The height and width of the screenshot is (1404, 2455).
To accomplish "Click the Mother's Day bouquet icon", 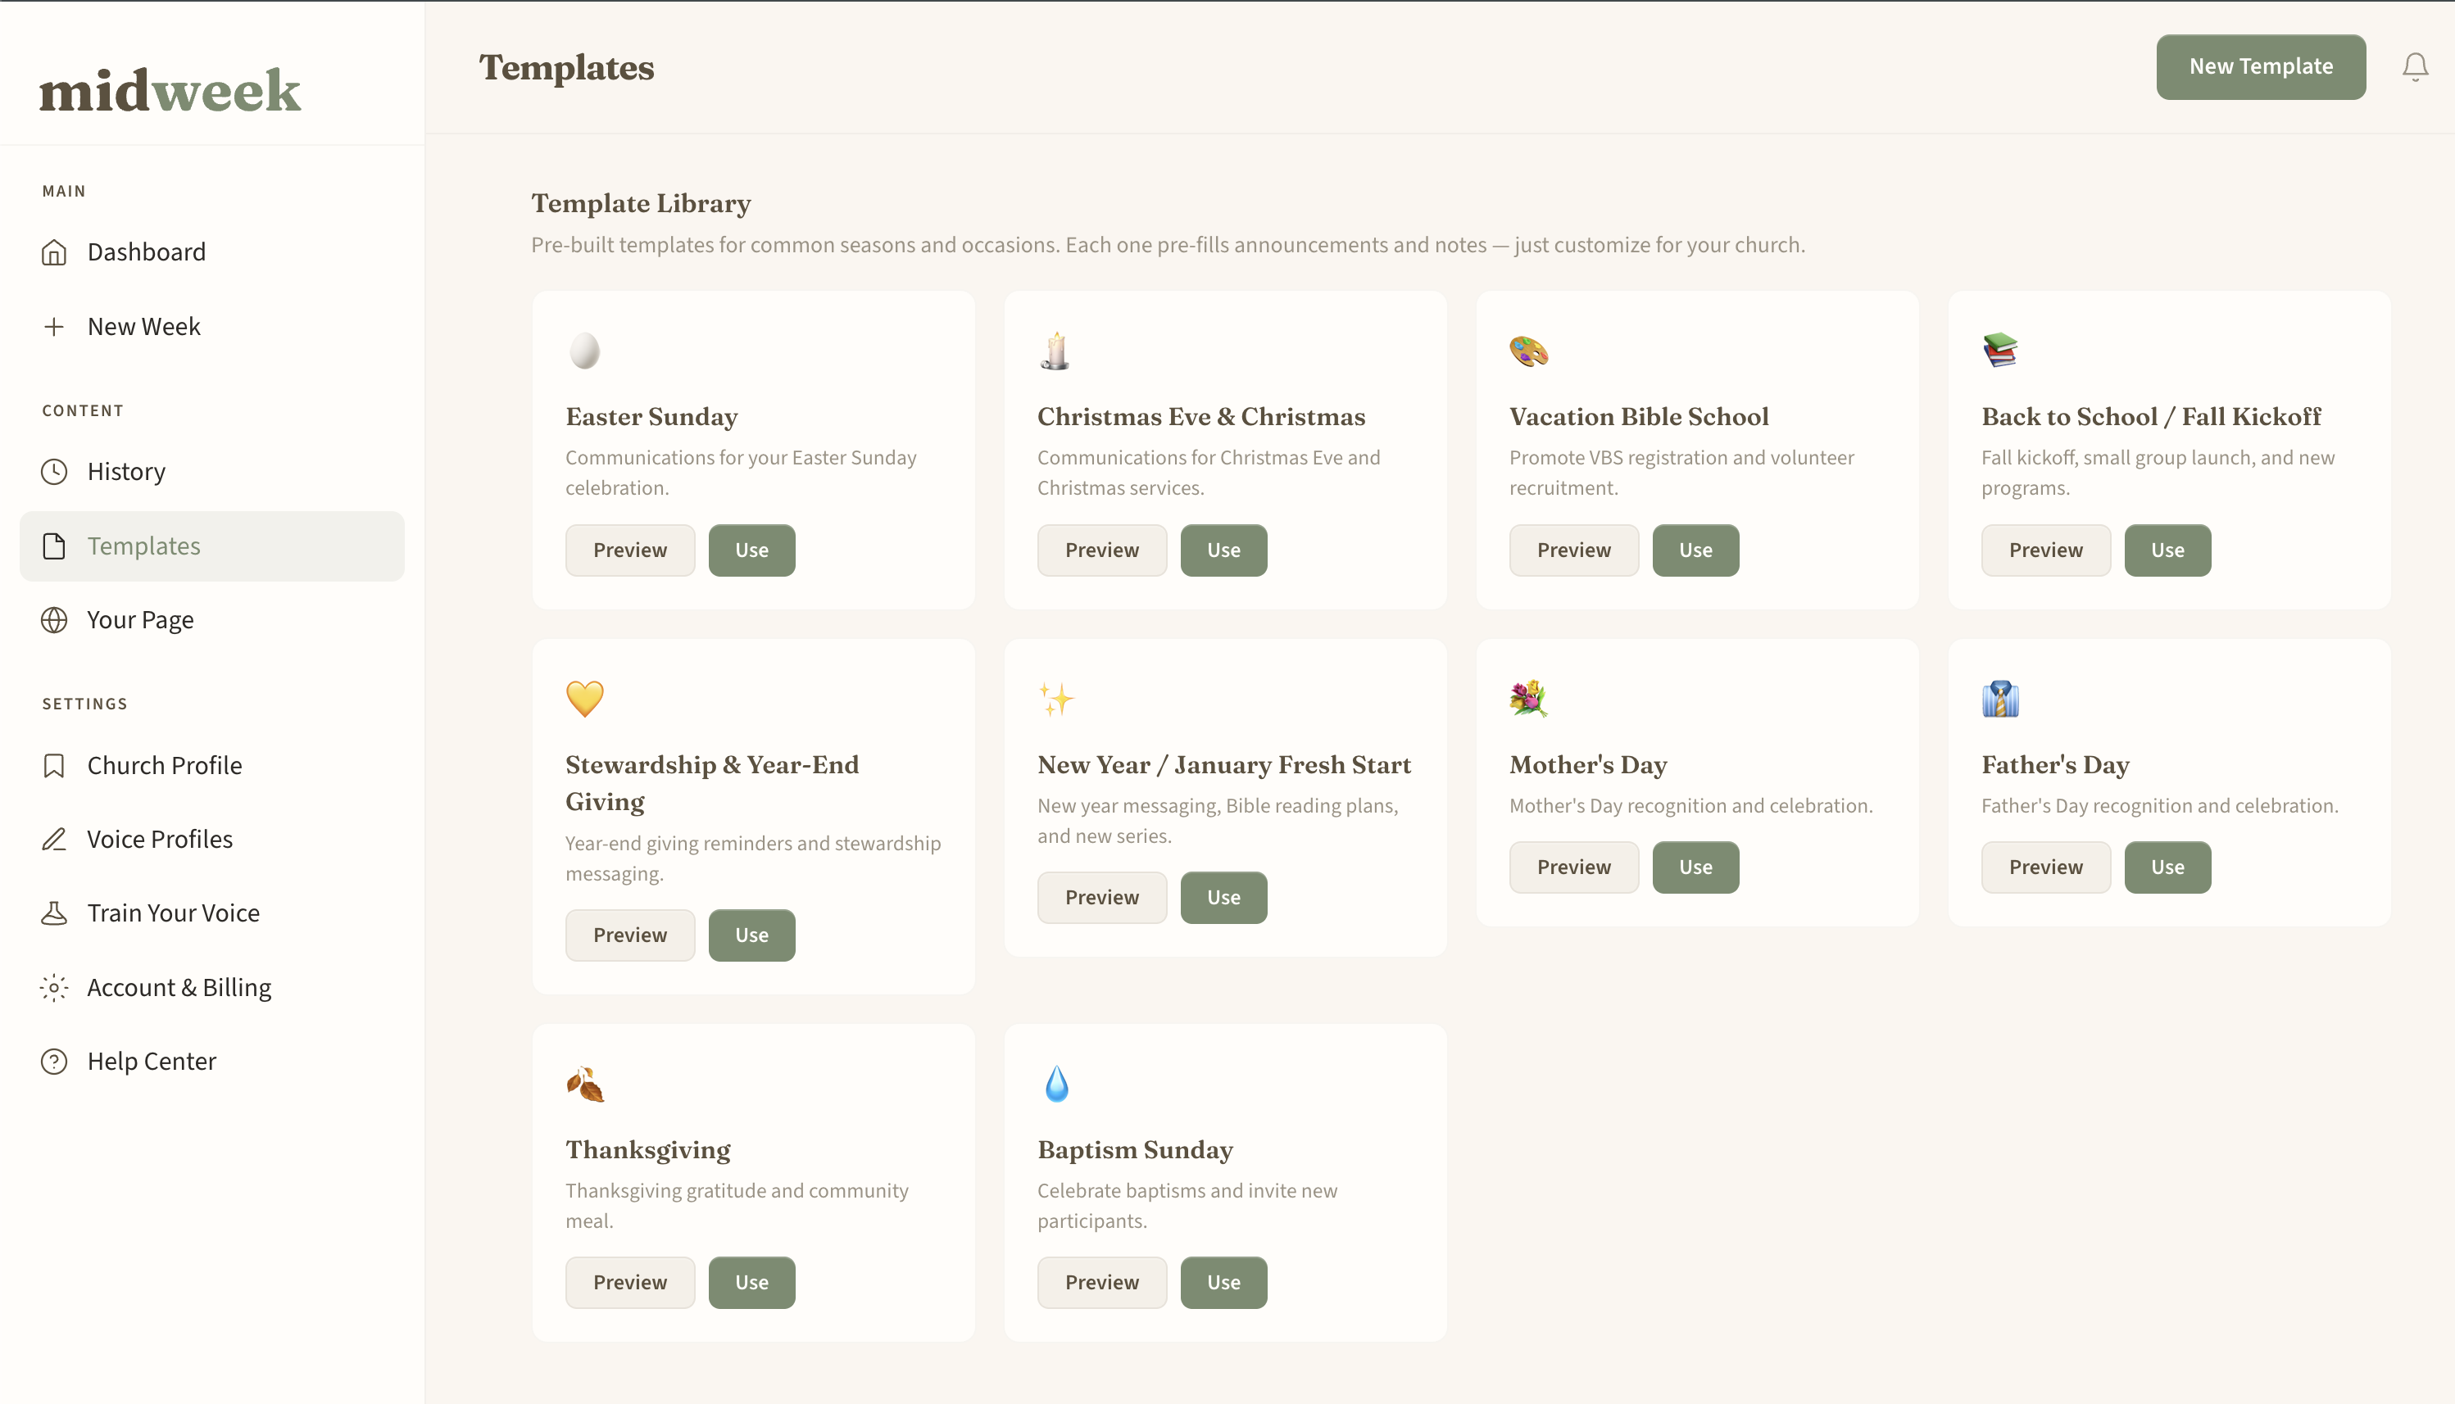I will 1528,698.
